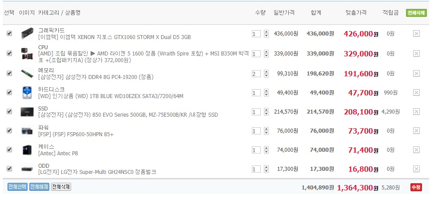Viewport: 430px width, 197px height.
Task: Open the CPU bundle product thumbnail
Action: coord(27,54)
